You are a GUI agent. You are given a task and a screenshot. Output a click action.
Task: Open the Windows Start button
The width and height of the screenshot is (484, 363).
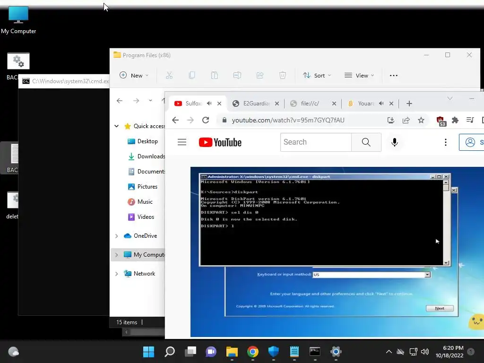click(x=148, y=352)
